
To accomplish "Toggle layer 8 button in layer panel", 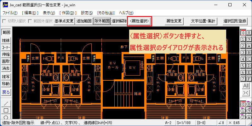I will 249,33.
